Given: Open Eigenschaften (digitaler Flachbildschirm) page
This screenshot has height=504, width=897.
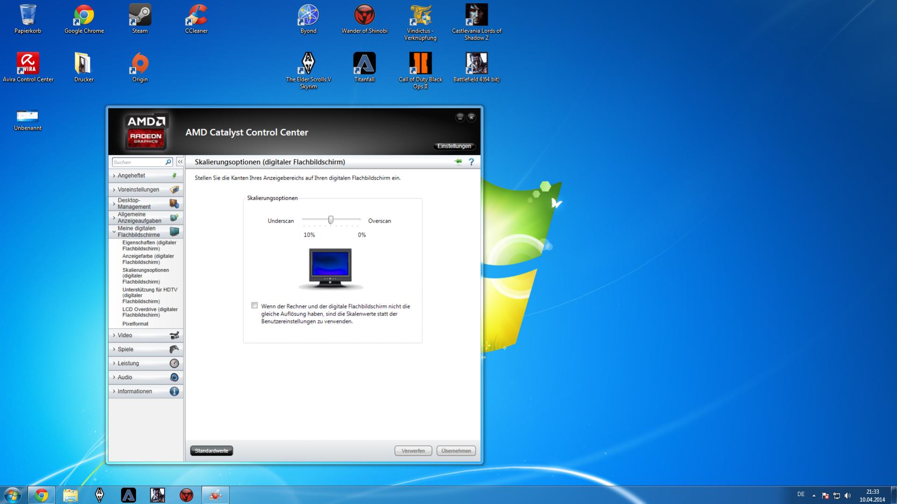Looking at the screenshot, I should (x=150, y=245).
